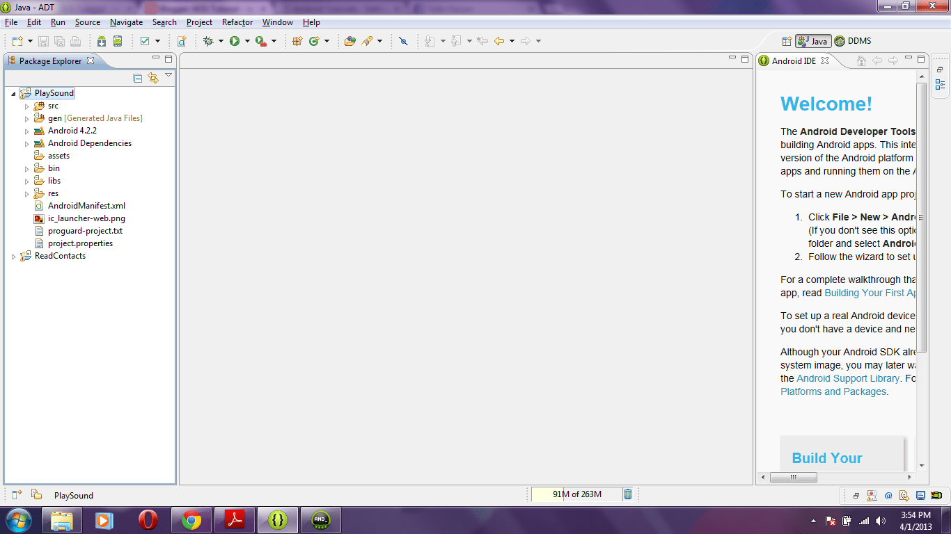Expand the ReadContacts project
Image resolution: width=951 pixels, height=534 pixels.
coord(13,257)
